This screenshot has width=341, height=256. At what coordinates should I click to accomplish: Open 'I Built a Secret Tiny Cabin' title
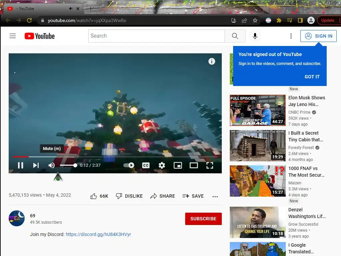click(306, 136)
